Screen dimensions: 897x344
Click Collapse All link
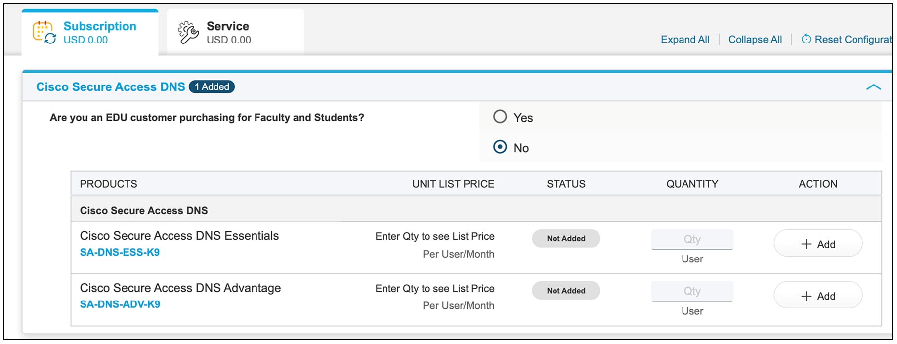755,40
